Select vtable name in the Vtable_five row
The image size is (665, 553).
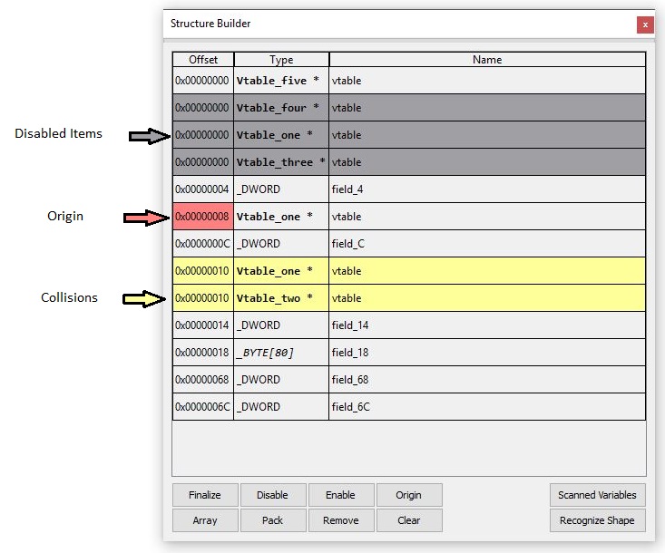click(487, 81)
